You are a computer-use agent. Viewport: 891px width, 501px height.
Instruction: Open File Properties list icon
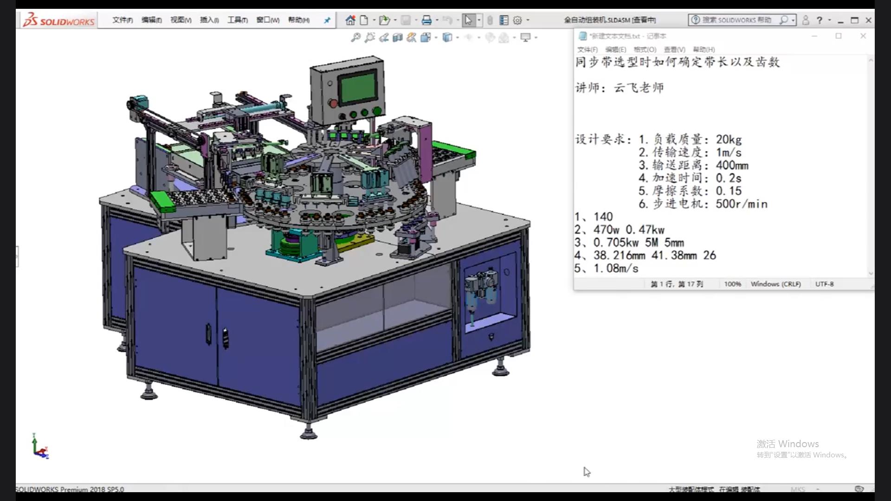[504, 20]
